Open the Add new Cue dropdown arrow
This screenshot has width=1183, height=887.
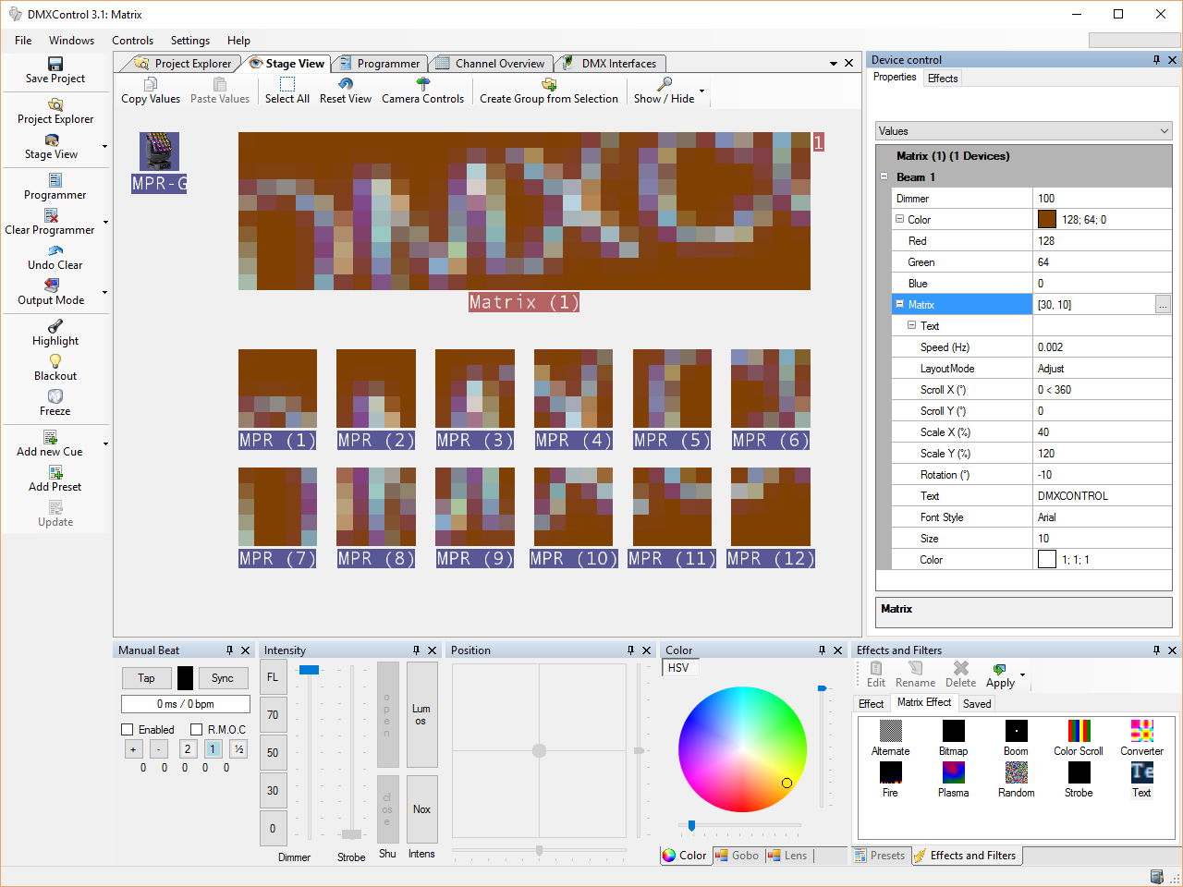(105, 444)
